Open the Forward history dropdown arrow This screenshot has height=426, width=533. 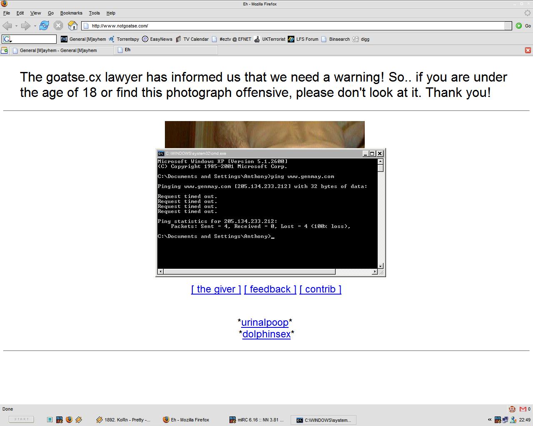(x=35, y=26)
